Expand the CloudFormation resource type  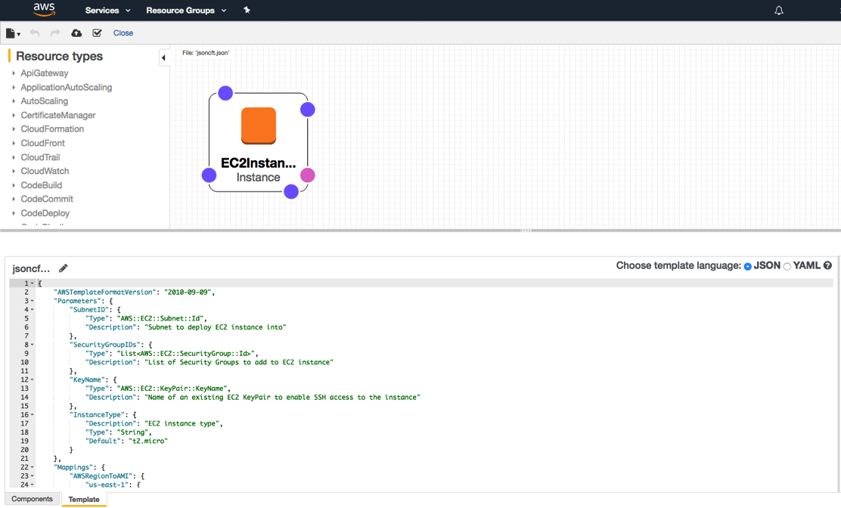[51, 129]
